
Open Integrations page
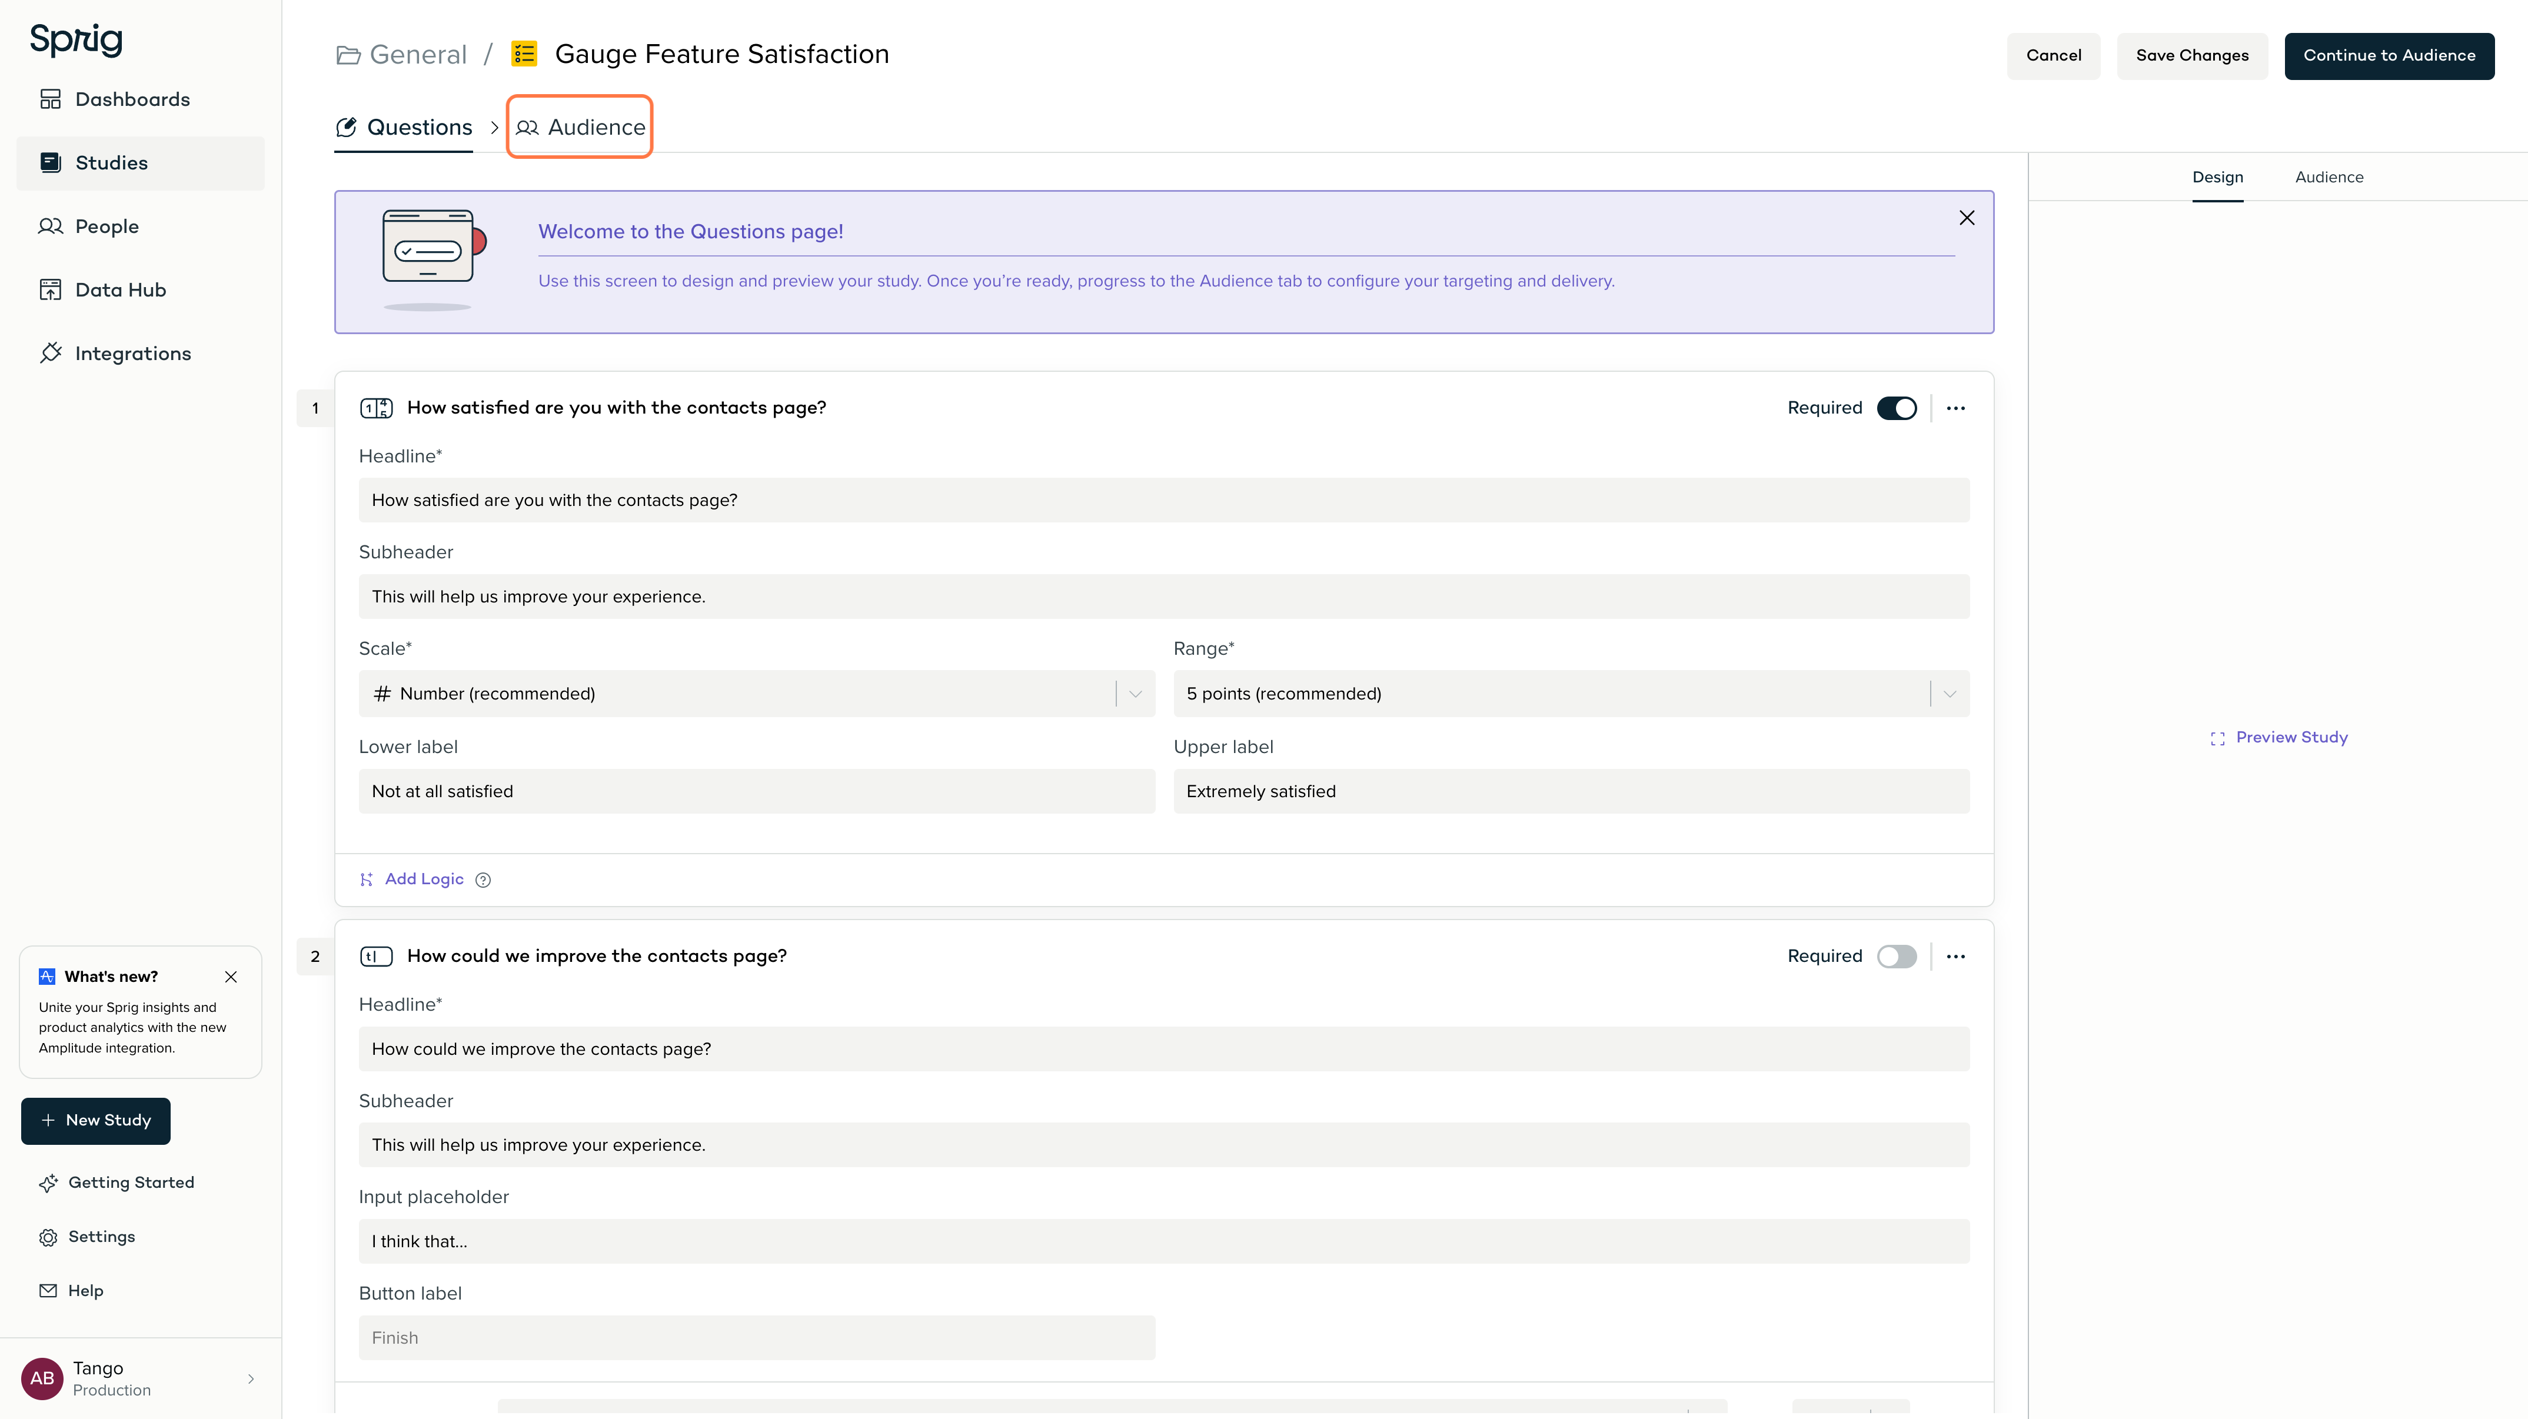(115, 353)
